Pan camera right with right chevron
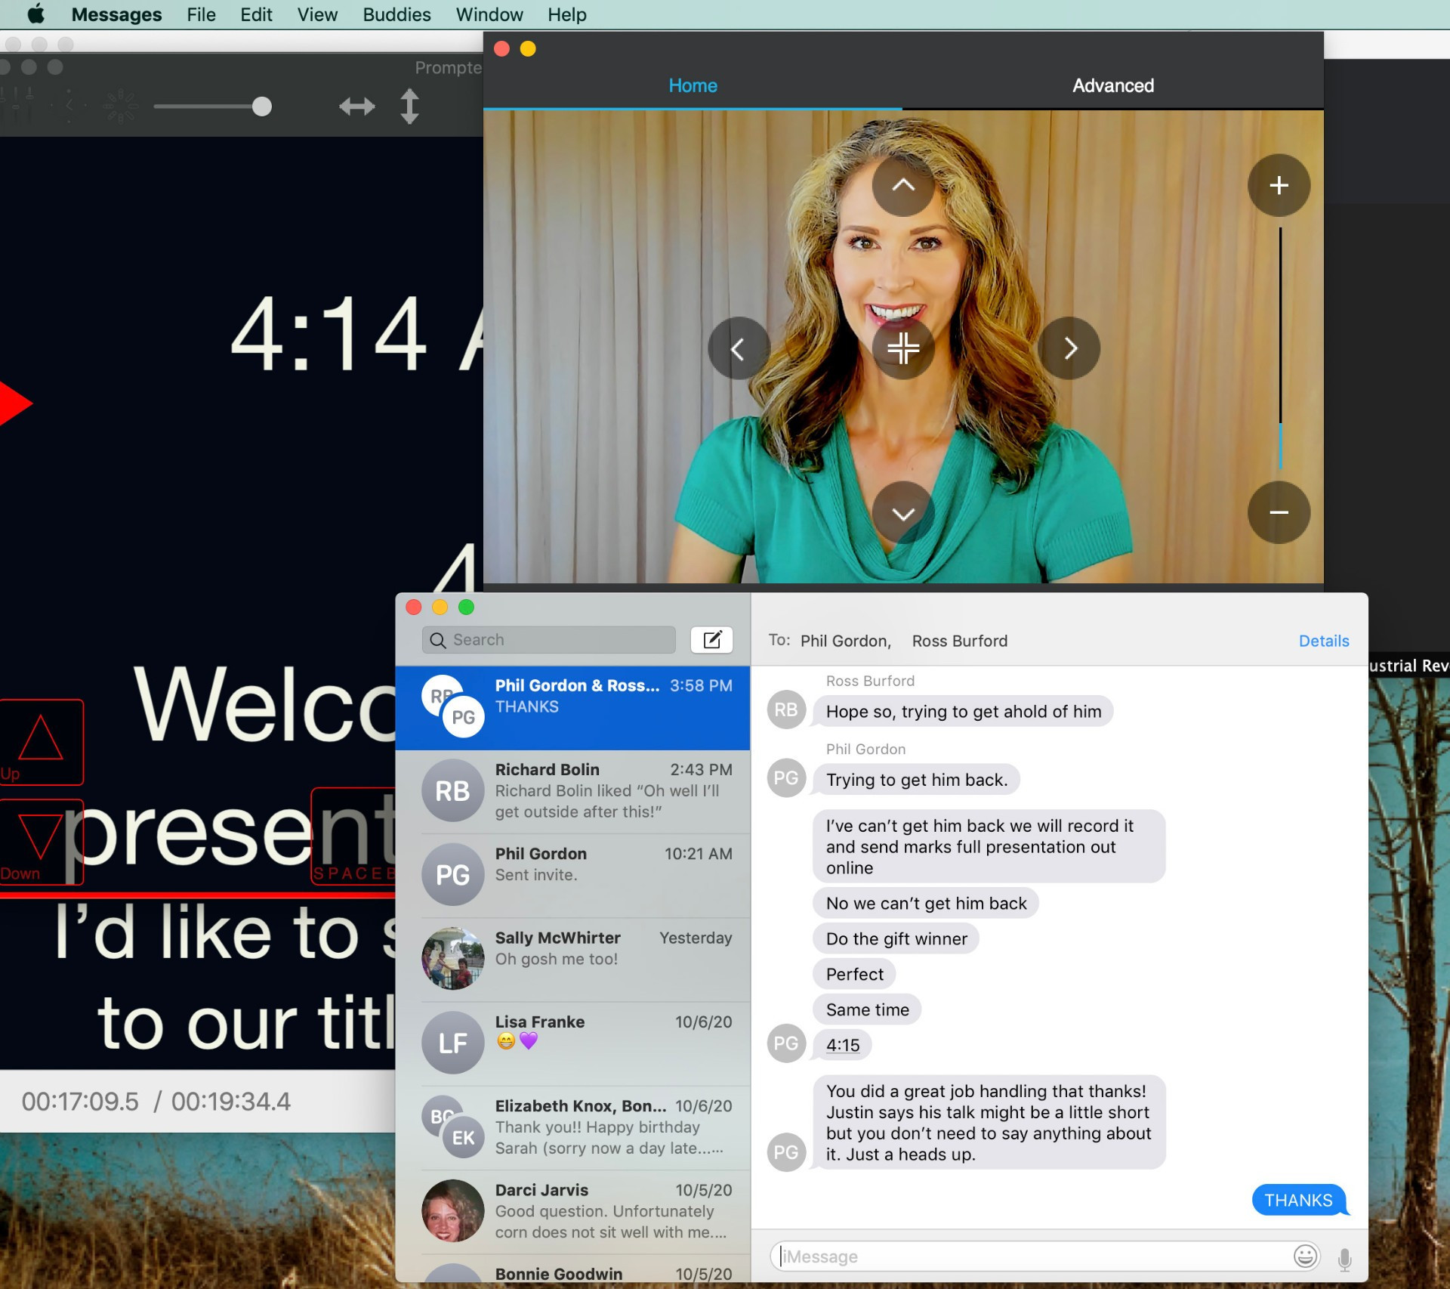Viewport: 1450px width, 1289px height. coord(1069,348)
